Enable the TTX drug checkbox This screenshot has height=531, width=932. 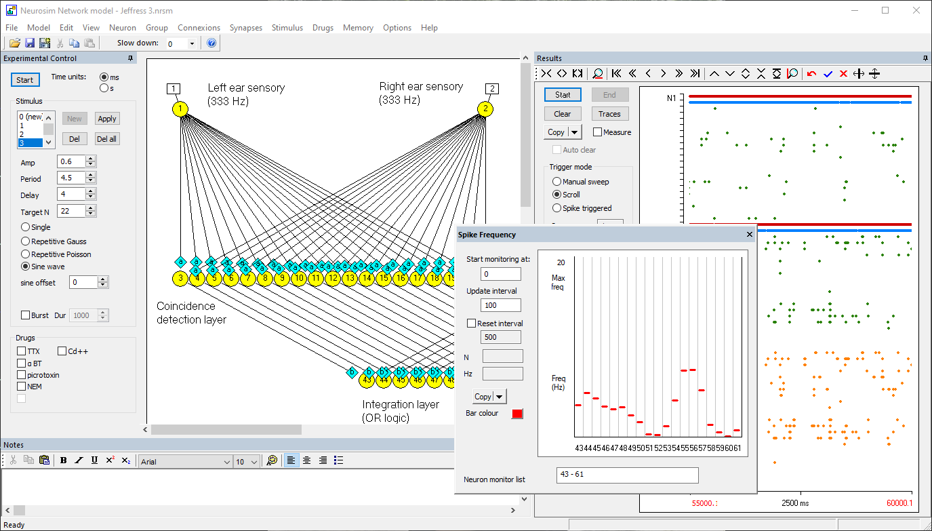pos(22,351)
